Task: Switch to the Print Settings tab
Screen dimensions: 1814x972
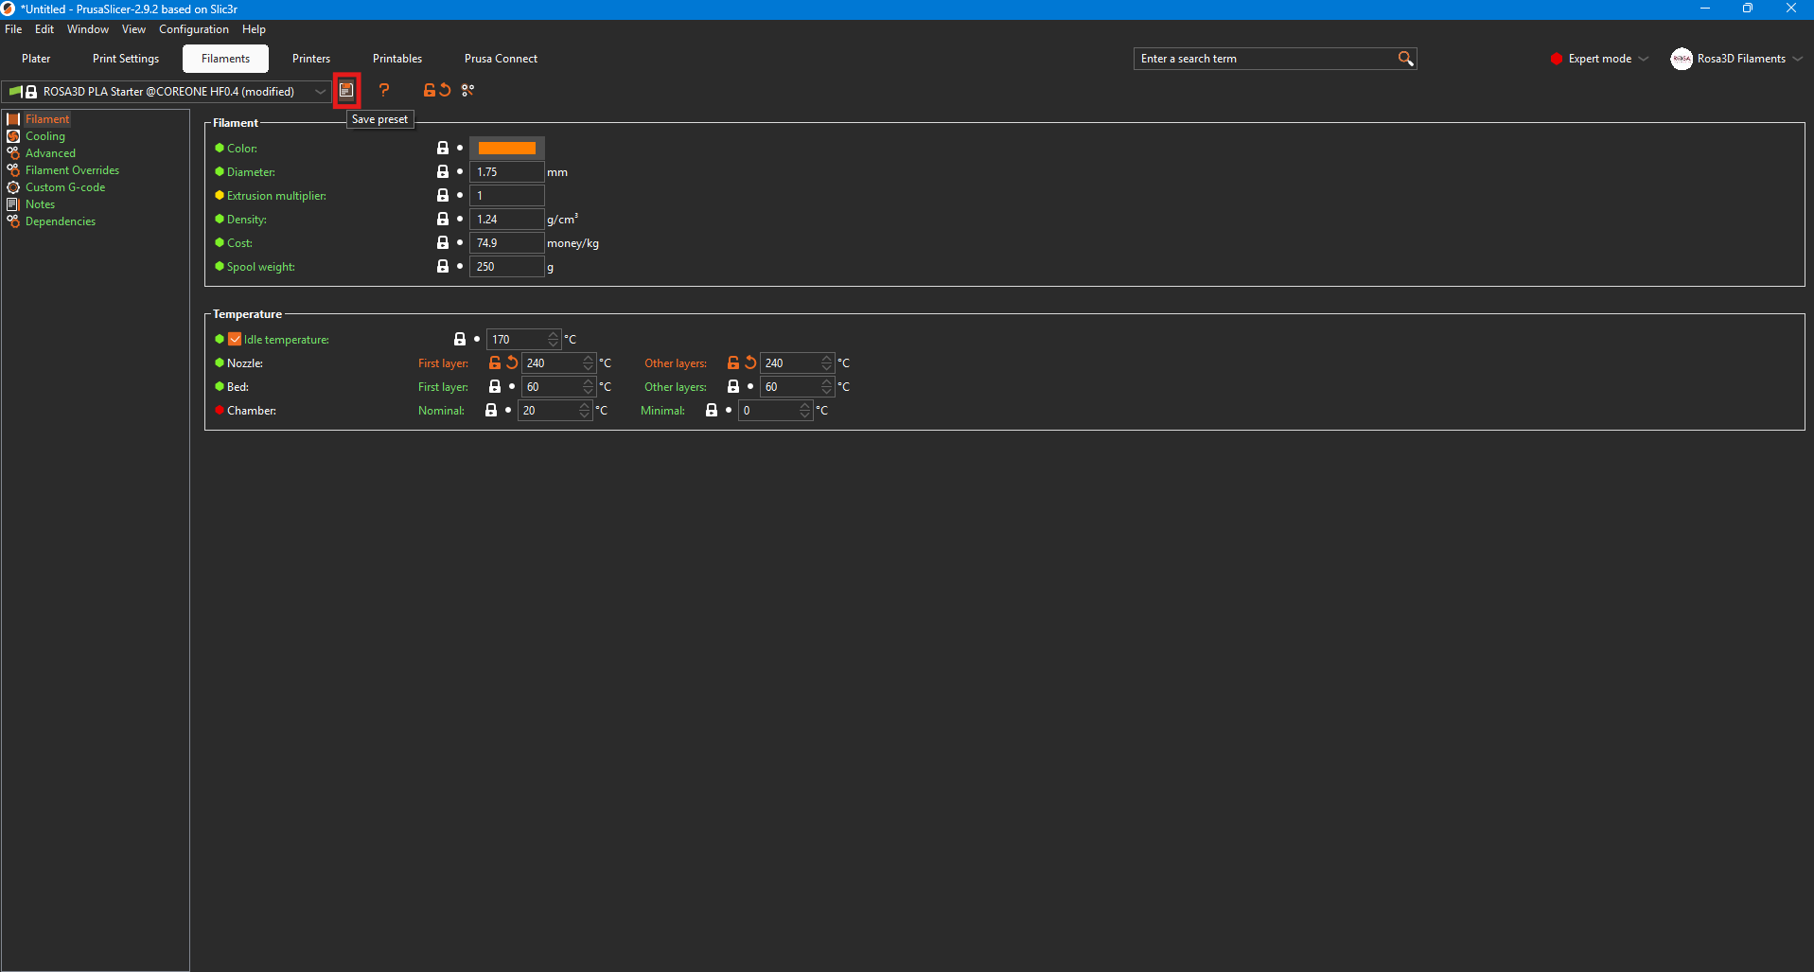Action: click(x=126, y=59)
